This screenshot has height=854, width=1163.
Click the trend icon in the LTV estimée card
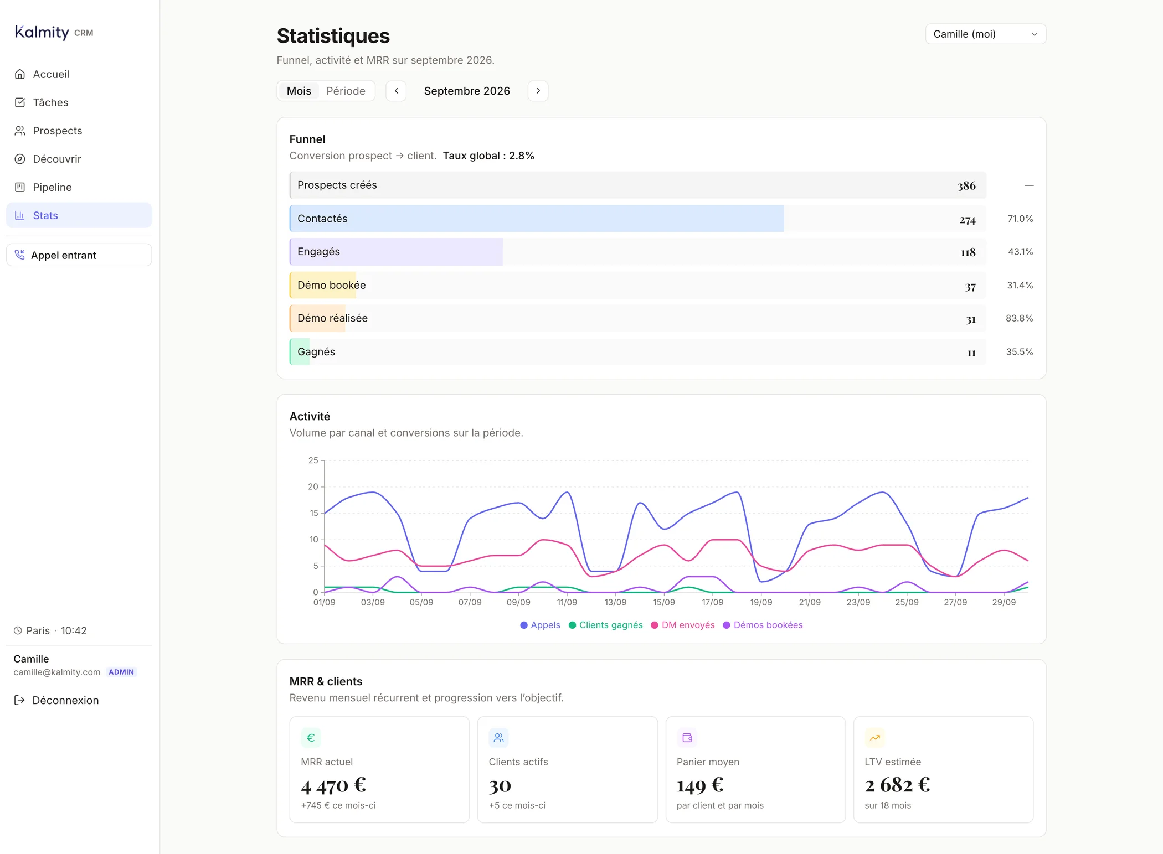click(x=874, y=738)
